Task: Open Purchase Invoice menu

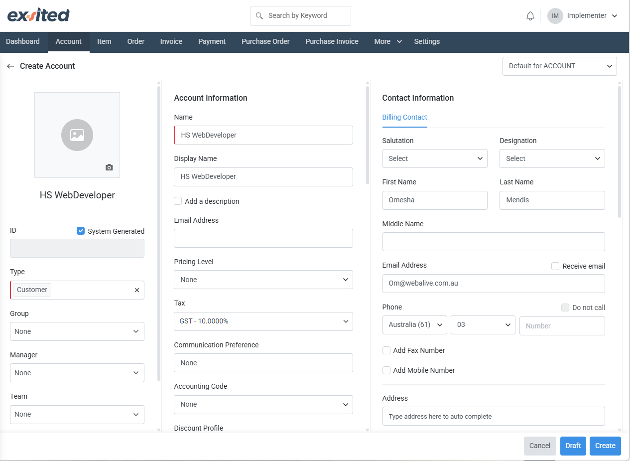Action: 332,42
